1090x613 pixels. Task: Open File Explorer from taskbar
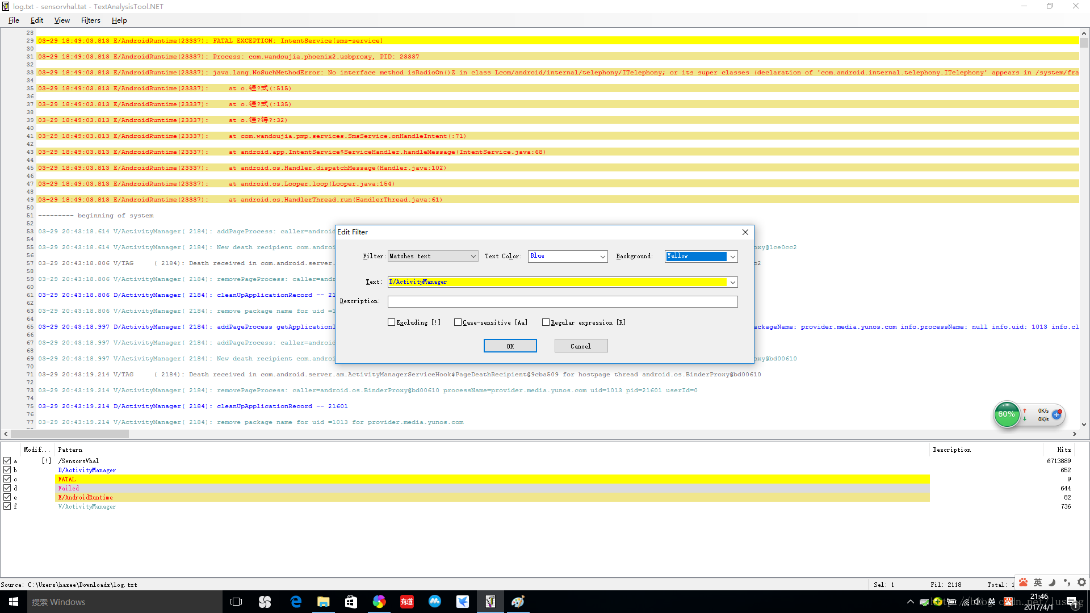tap(323, 602)
